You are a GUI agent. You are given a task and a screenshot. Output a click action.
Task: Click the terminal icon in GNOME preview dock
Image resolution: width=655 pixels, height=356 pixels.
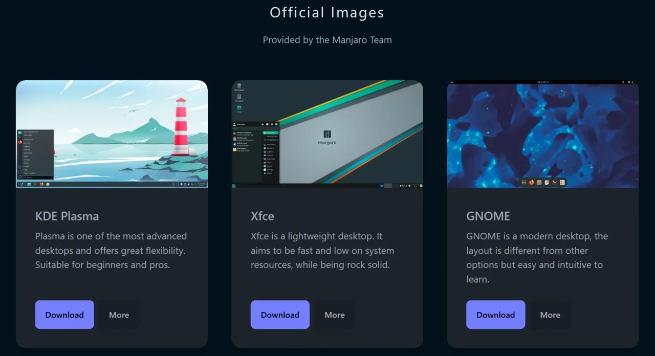pos(554,183)
